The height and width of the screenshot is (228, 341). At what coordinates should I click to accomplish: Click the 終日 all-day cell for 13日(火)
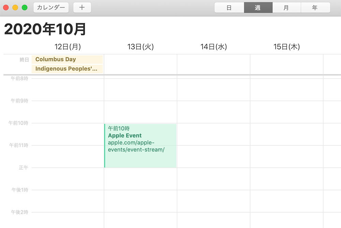[x=140, y=64]
